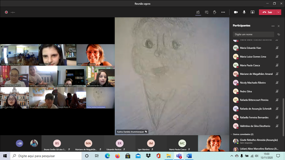Open the meeting chat icon
This screenshot has width=285, height=160.
click(206, 12)
